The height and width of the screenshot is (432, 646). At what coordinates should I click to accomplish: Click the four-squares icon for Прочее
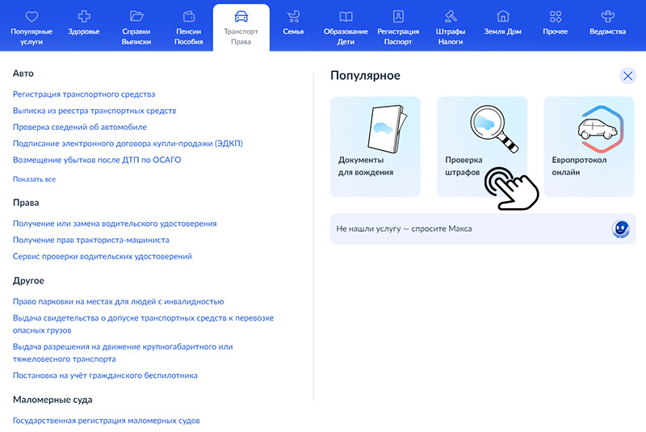[x=556, y=16]
